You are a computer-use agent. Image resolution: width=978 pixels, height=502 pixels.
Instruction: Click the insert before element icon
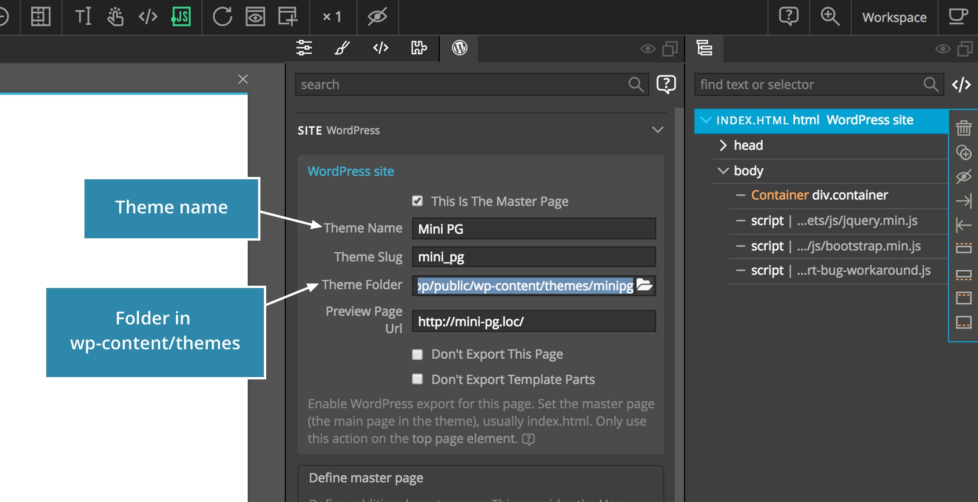pos(964,248)
